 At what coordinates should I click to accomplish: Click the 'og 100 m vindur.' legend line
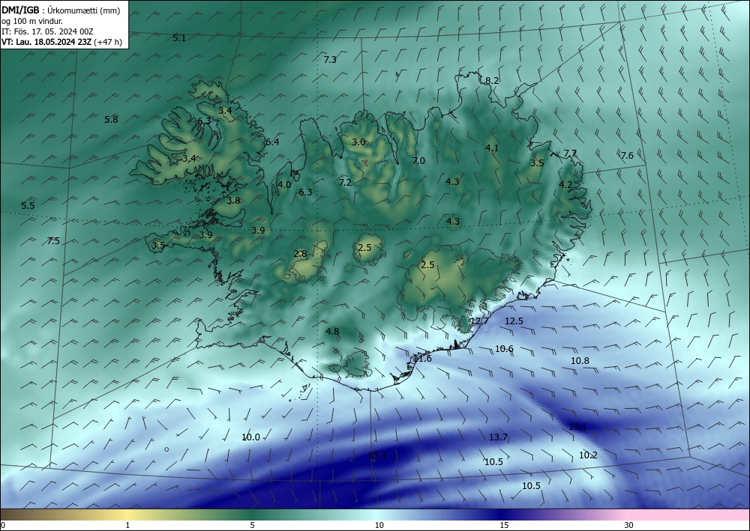32,21
